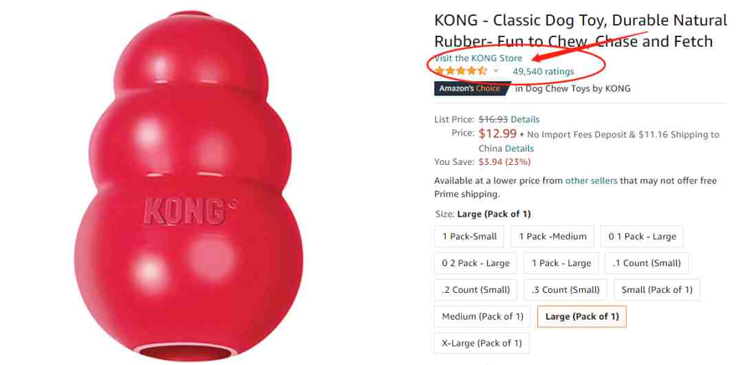
Task: Pick the .1 Count (Small) size
Action: pyautogui.click(x=646, y=263)
